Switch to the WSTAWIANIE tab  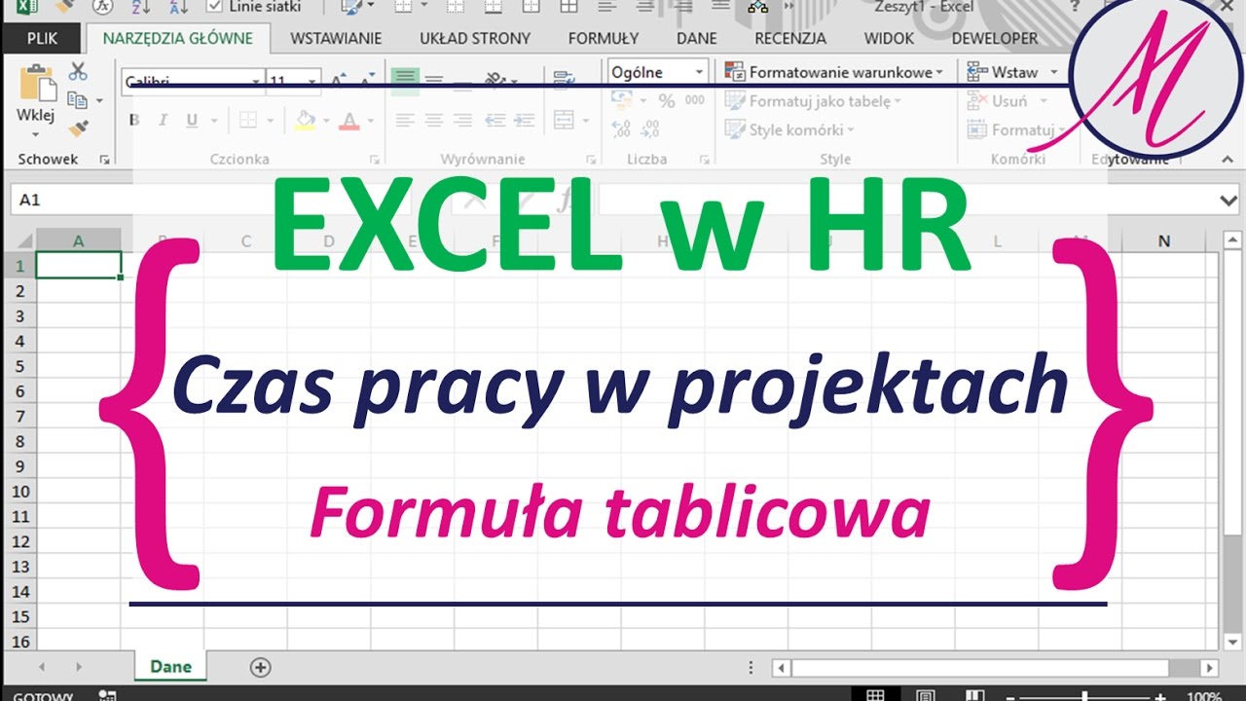coord(336,39)
